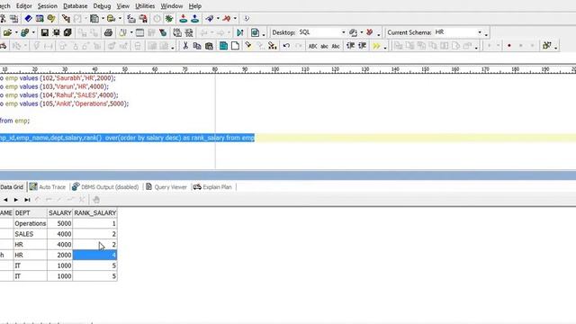Jump to last record arrow
This screenshot has height=324, width=576.
[x=27, y=200]
